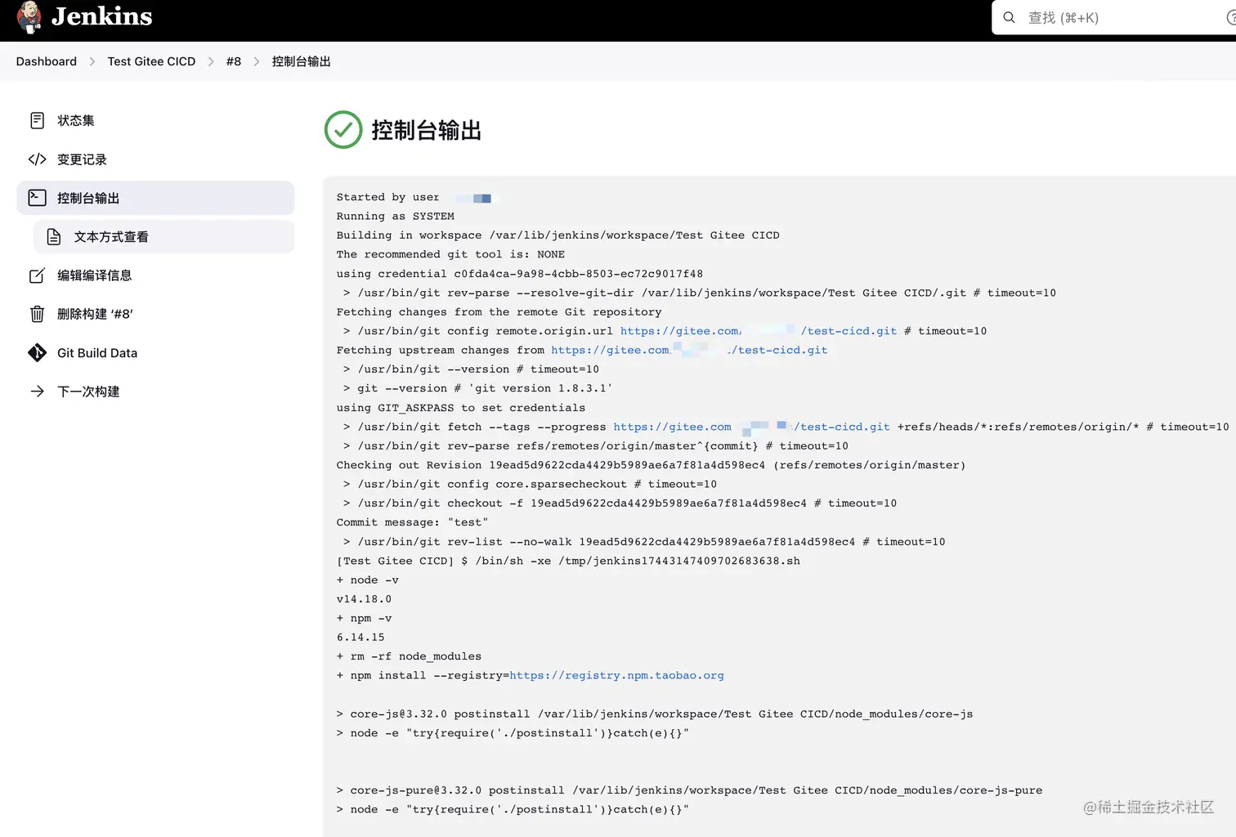The image size is (1236, 837).
Task: Click the 控制台输出 breadcrumb
Action: (301, 61)
